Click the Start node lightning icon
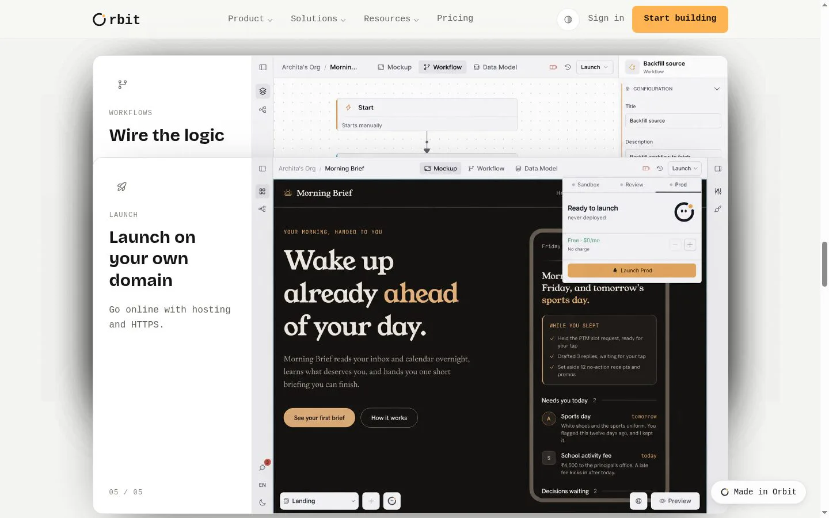The height and width of the screenshot is (518, 829). click(x=348, y=108)
